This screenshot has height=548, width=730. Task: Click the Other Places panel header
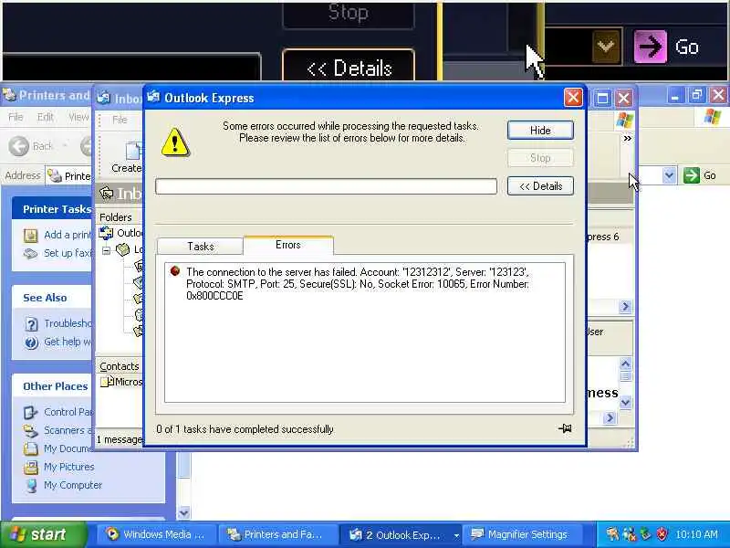pos(52,386)
